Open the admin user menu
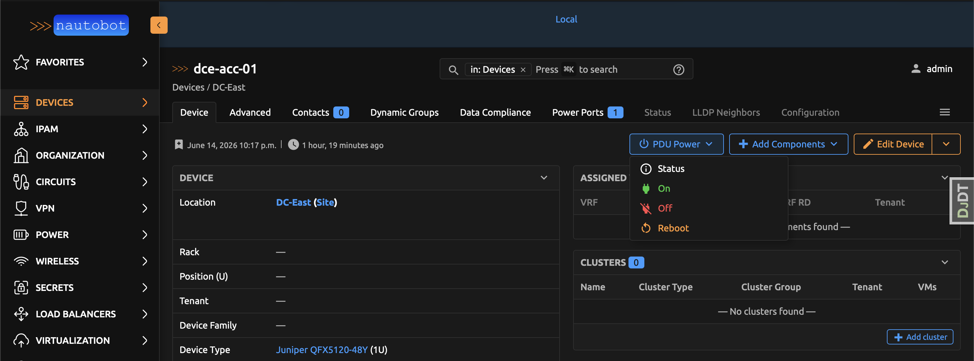The image size is (974, 361). tap(931, 69)
